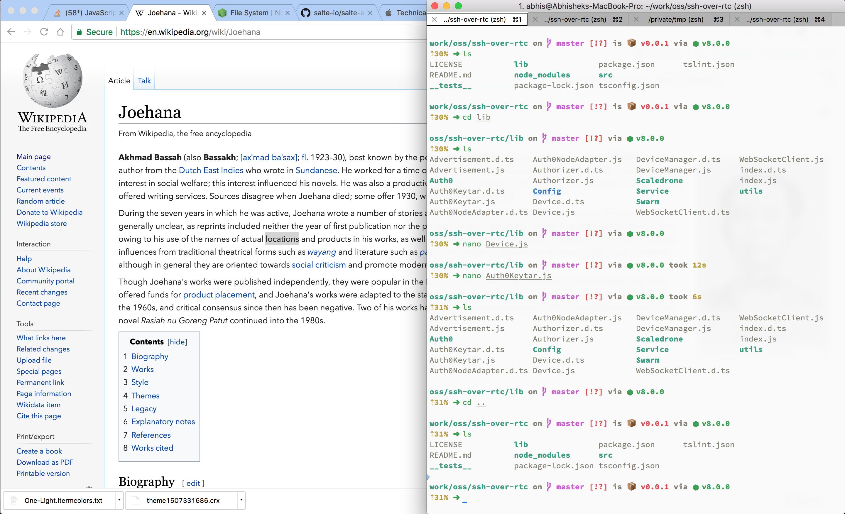This screenshot has width=845, height=514.
Task: Select iTerm tab labeled ⌘2
Action: 579,20
